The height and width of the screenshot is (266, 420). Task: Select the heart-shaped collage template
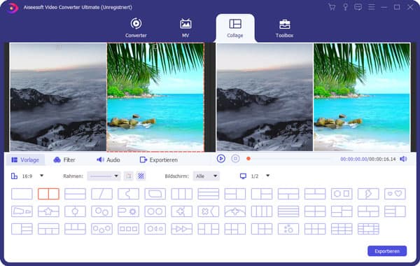(395, 194)
